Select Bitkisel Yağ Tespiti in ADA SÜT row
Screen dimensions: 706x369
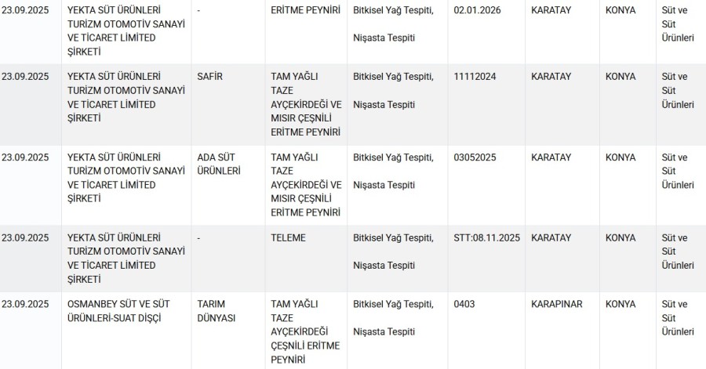393,157
